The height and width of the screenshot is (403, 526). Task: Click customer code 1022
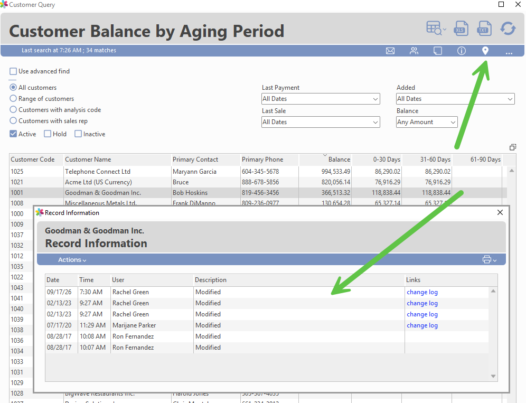(x=17, y=277)
